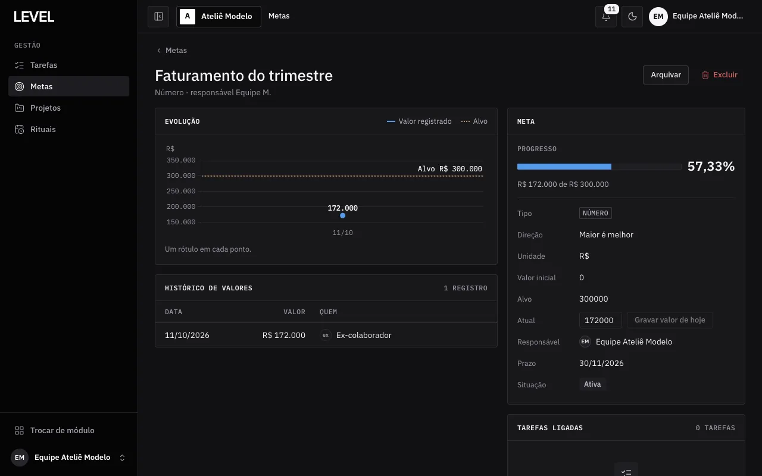Focus the Atual value field
Screen dimensions: 762x476
tap(600, 320)
